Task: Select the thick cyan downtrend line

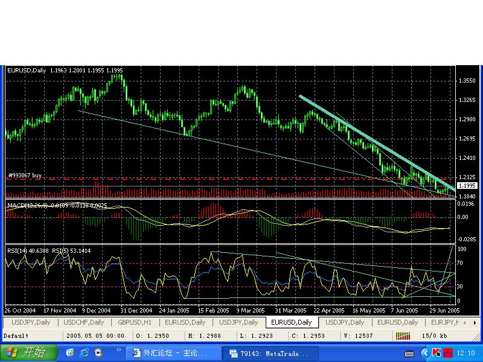Action: pos(377,144)
